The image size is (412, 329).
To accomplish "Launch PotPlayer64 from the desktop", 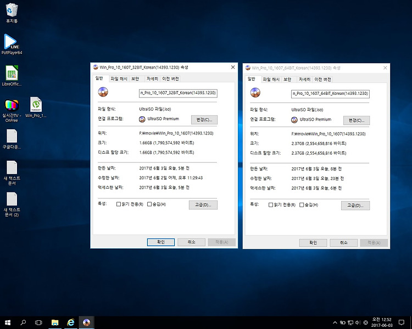I will point(12,44).
